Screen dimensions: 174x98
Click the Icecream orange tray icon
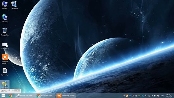tap(127, 96)
